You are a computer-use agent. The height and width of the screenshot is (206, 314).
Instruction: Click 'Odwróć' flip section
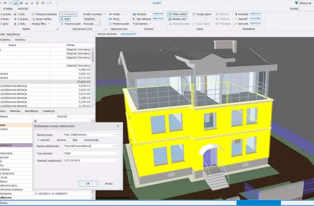tap(222, 14)
